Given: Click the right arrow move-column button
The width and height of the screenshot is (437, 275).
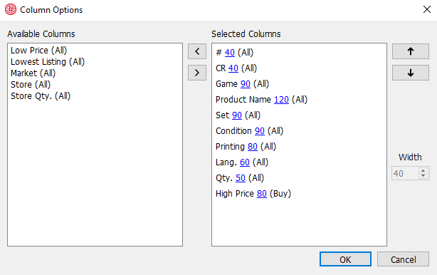Looking at the screenshot, I should 197,73.
